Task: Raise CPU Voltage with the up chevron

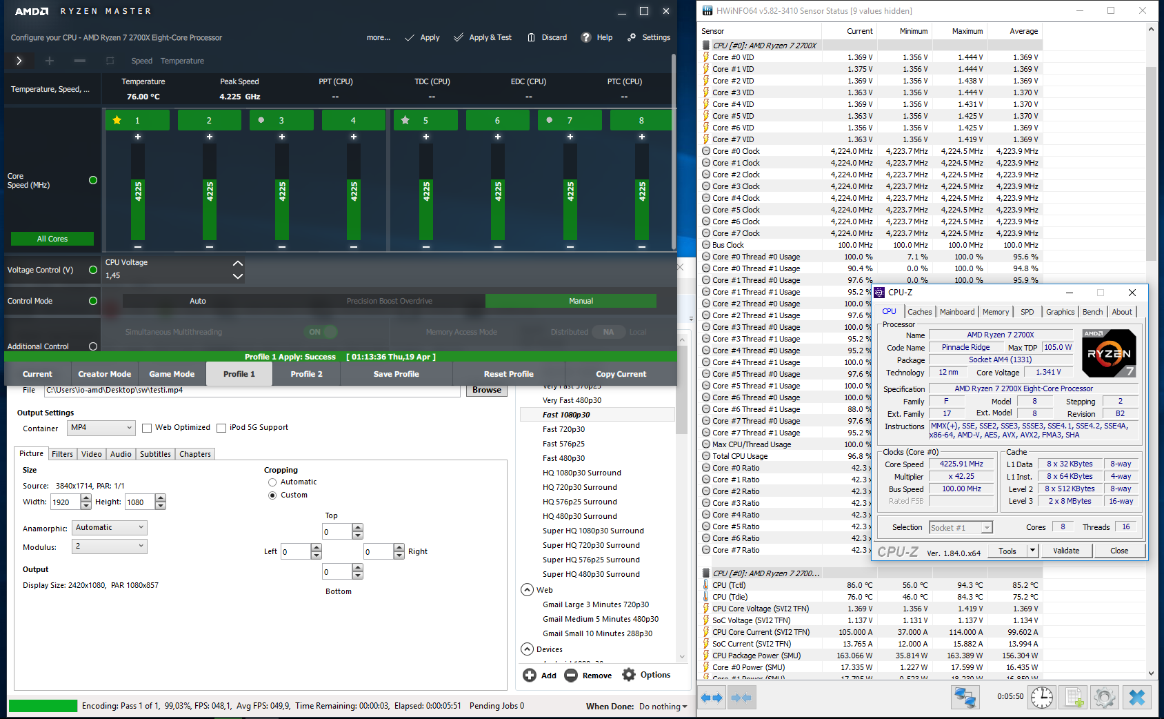Action: (x=238, y=263)
